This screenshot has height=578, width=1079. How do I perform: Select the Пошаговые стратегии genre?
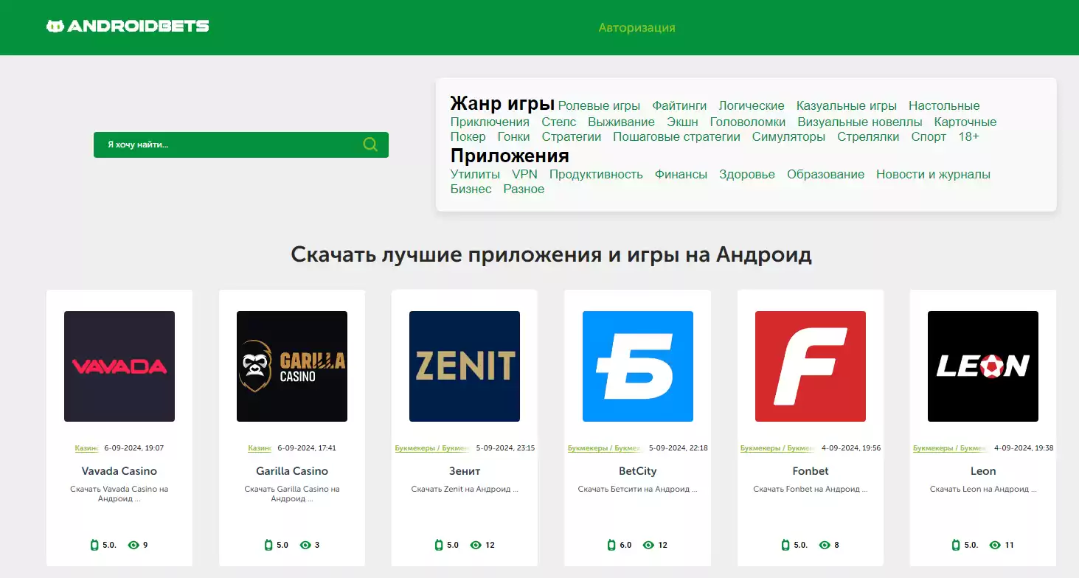point(676,137)
